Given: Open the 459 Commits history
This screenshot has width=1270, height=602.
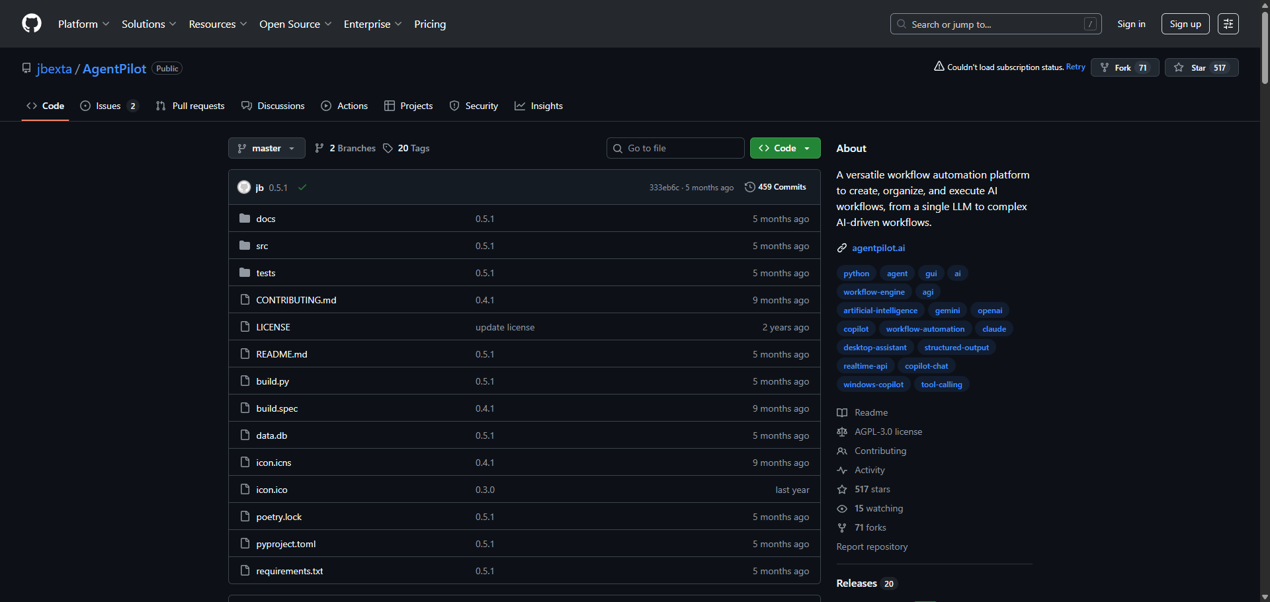Looking at the screenshot, I should click(775, 187).
